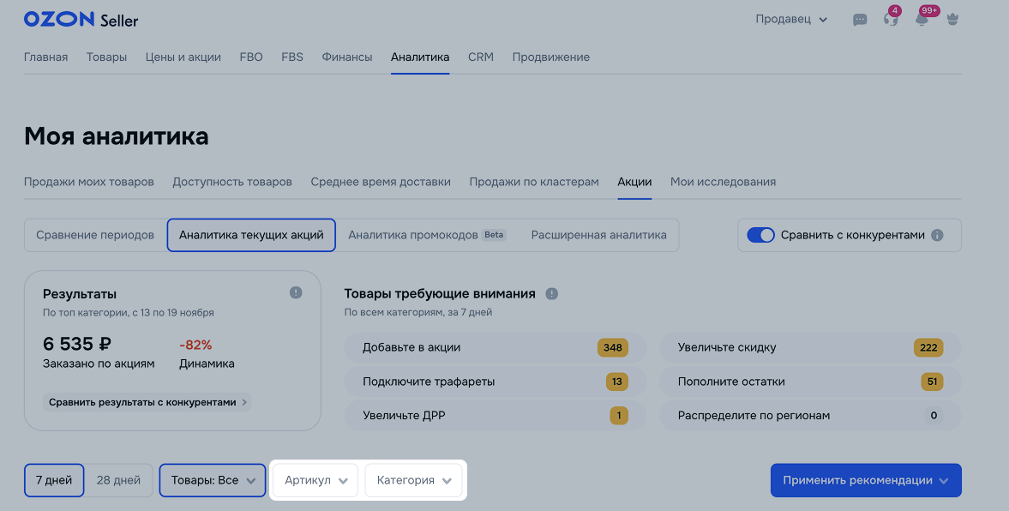
Task: Switch period to 28 дней
Action: [118, 480]
